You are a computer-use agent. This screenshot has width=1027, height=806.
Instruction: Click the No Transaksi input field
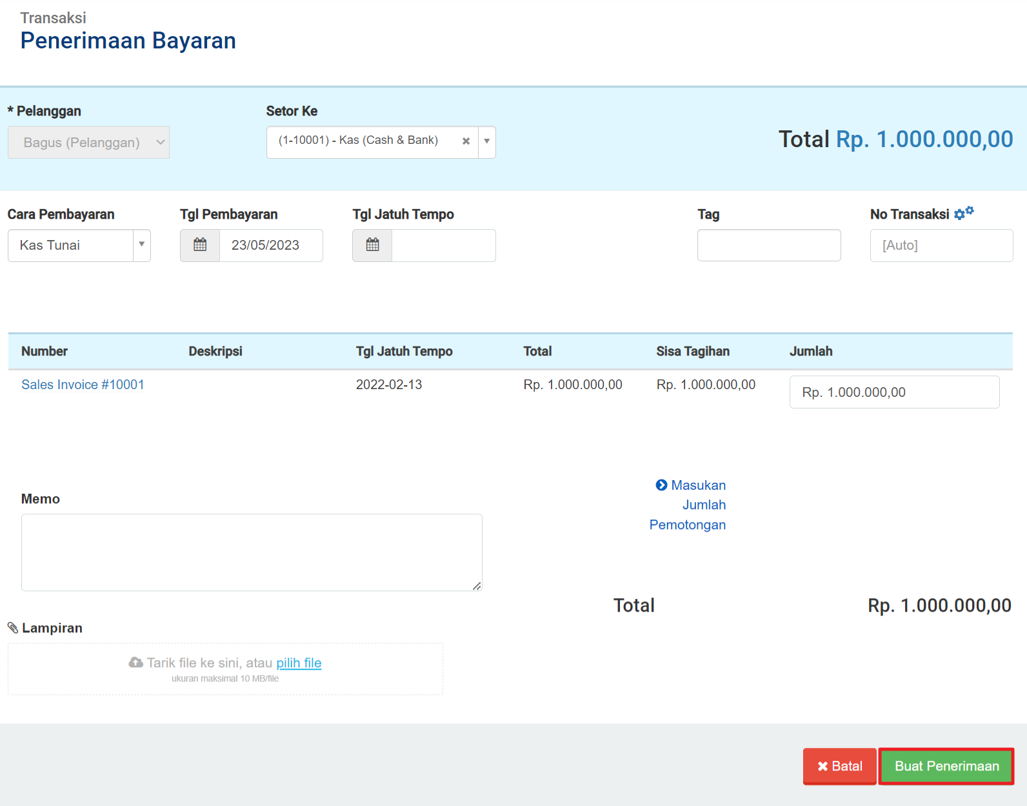point(941,245)
